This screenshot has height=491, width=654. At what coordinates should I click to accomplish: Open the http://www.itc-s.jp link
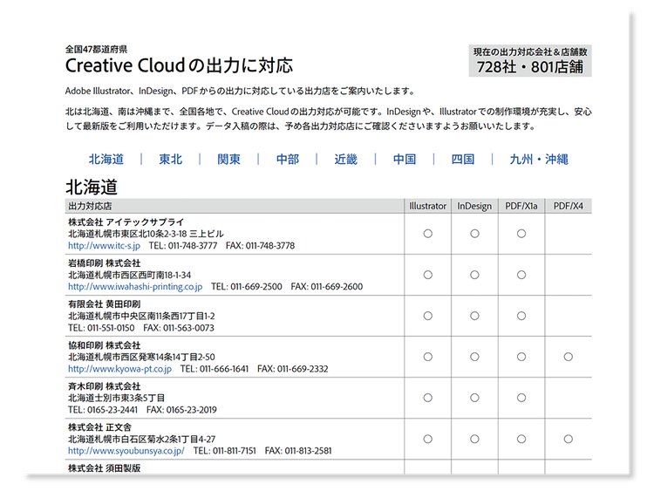pyautogui.click(x=105, y=246)
